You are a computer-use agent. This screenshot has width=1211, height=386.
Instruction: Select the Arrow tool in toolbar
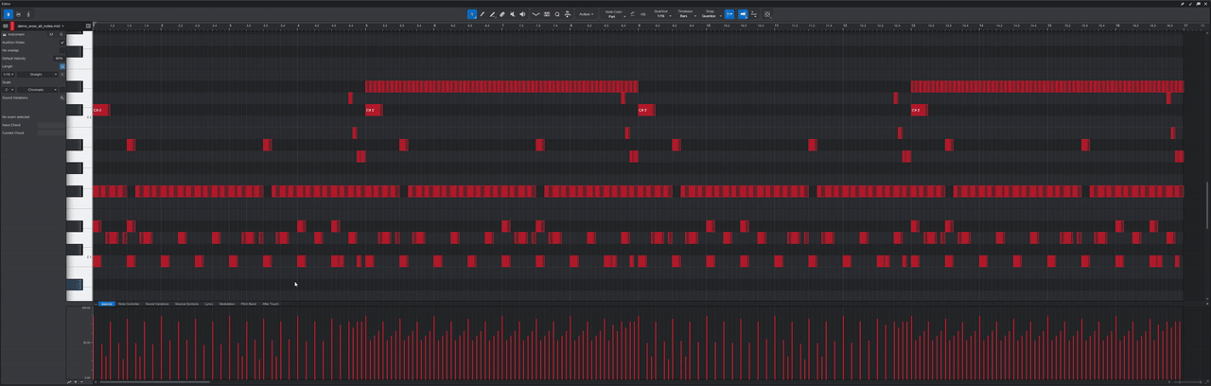point(471,14)
